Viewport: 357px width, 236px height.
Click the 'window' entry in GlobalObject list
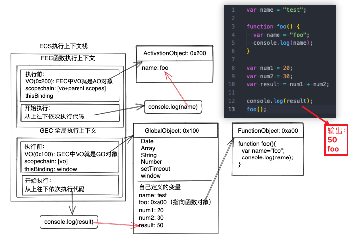(x=151, y=176)
